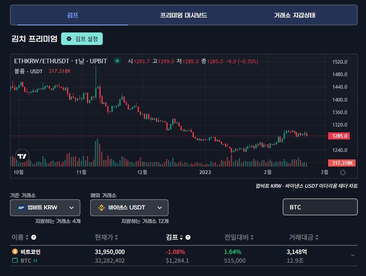Open help icon next to 김프
This screenshot has height=276, width=366.
click(188, 237)
